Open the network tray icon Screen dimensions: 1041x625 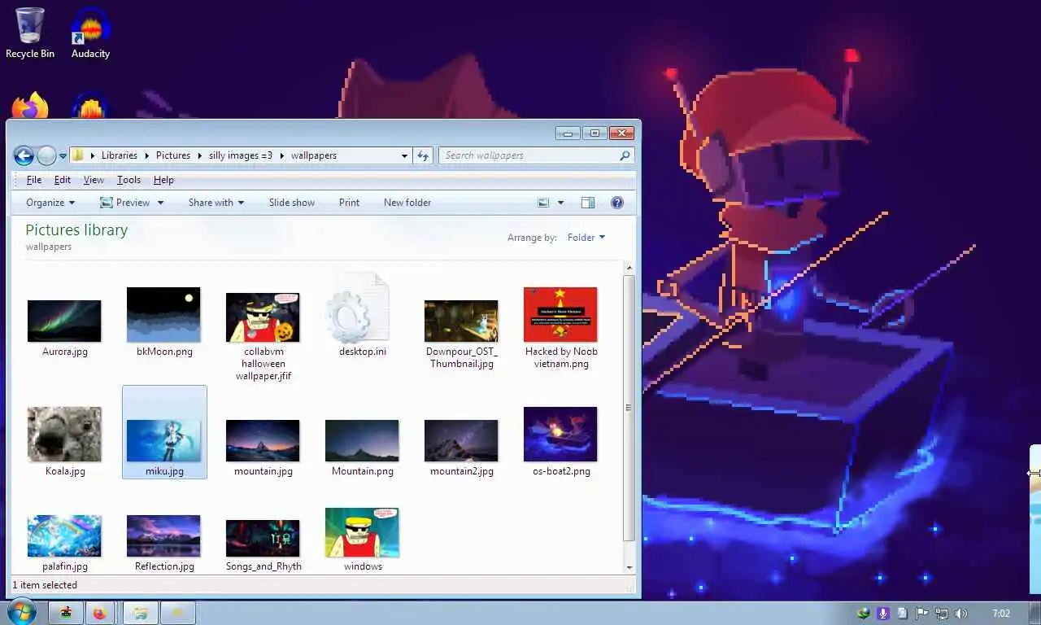click(x=942, y=614)
